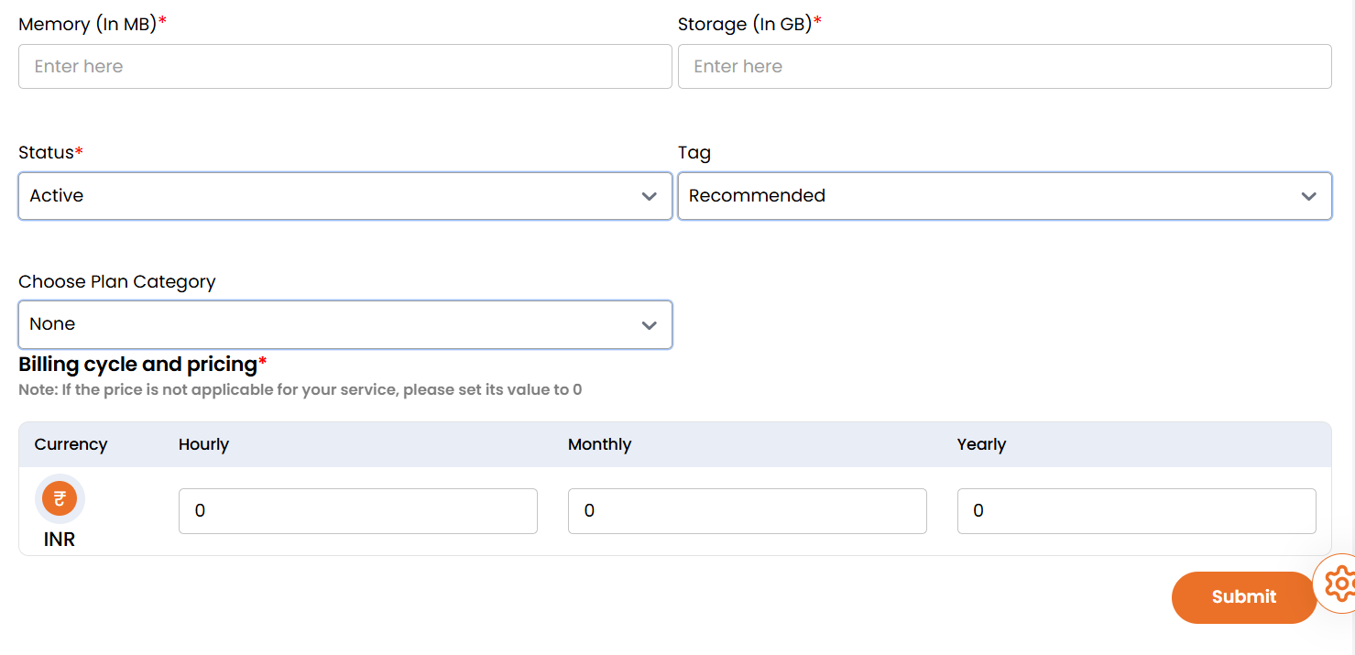Click the Status dropdown chevron arrow
This screenshot has width=1355, height=655.
pos(650,196)
